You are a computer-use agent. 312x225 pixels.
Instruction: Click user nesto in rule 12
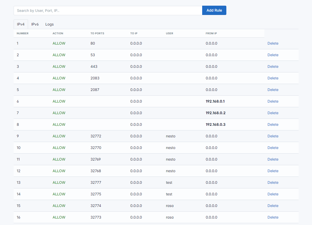click(x=171, y=171)
